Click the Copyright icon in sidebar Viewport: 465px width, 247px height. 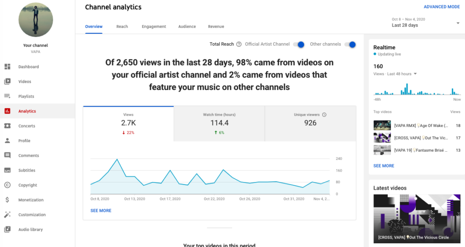(x=7, y=185)
